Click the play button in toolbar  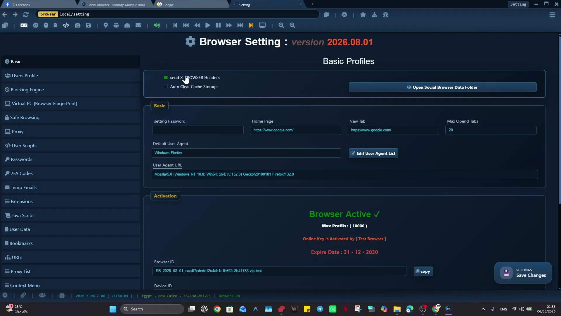coord(208,25)
